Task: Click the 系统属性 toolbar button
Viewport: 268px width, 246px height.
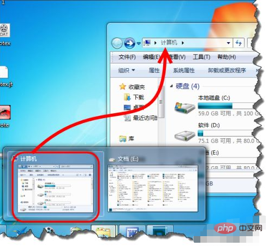Action: (x=184, y=71)
